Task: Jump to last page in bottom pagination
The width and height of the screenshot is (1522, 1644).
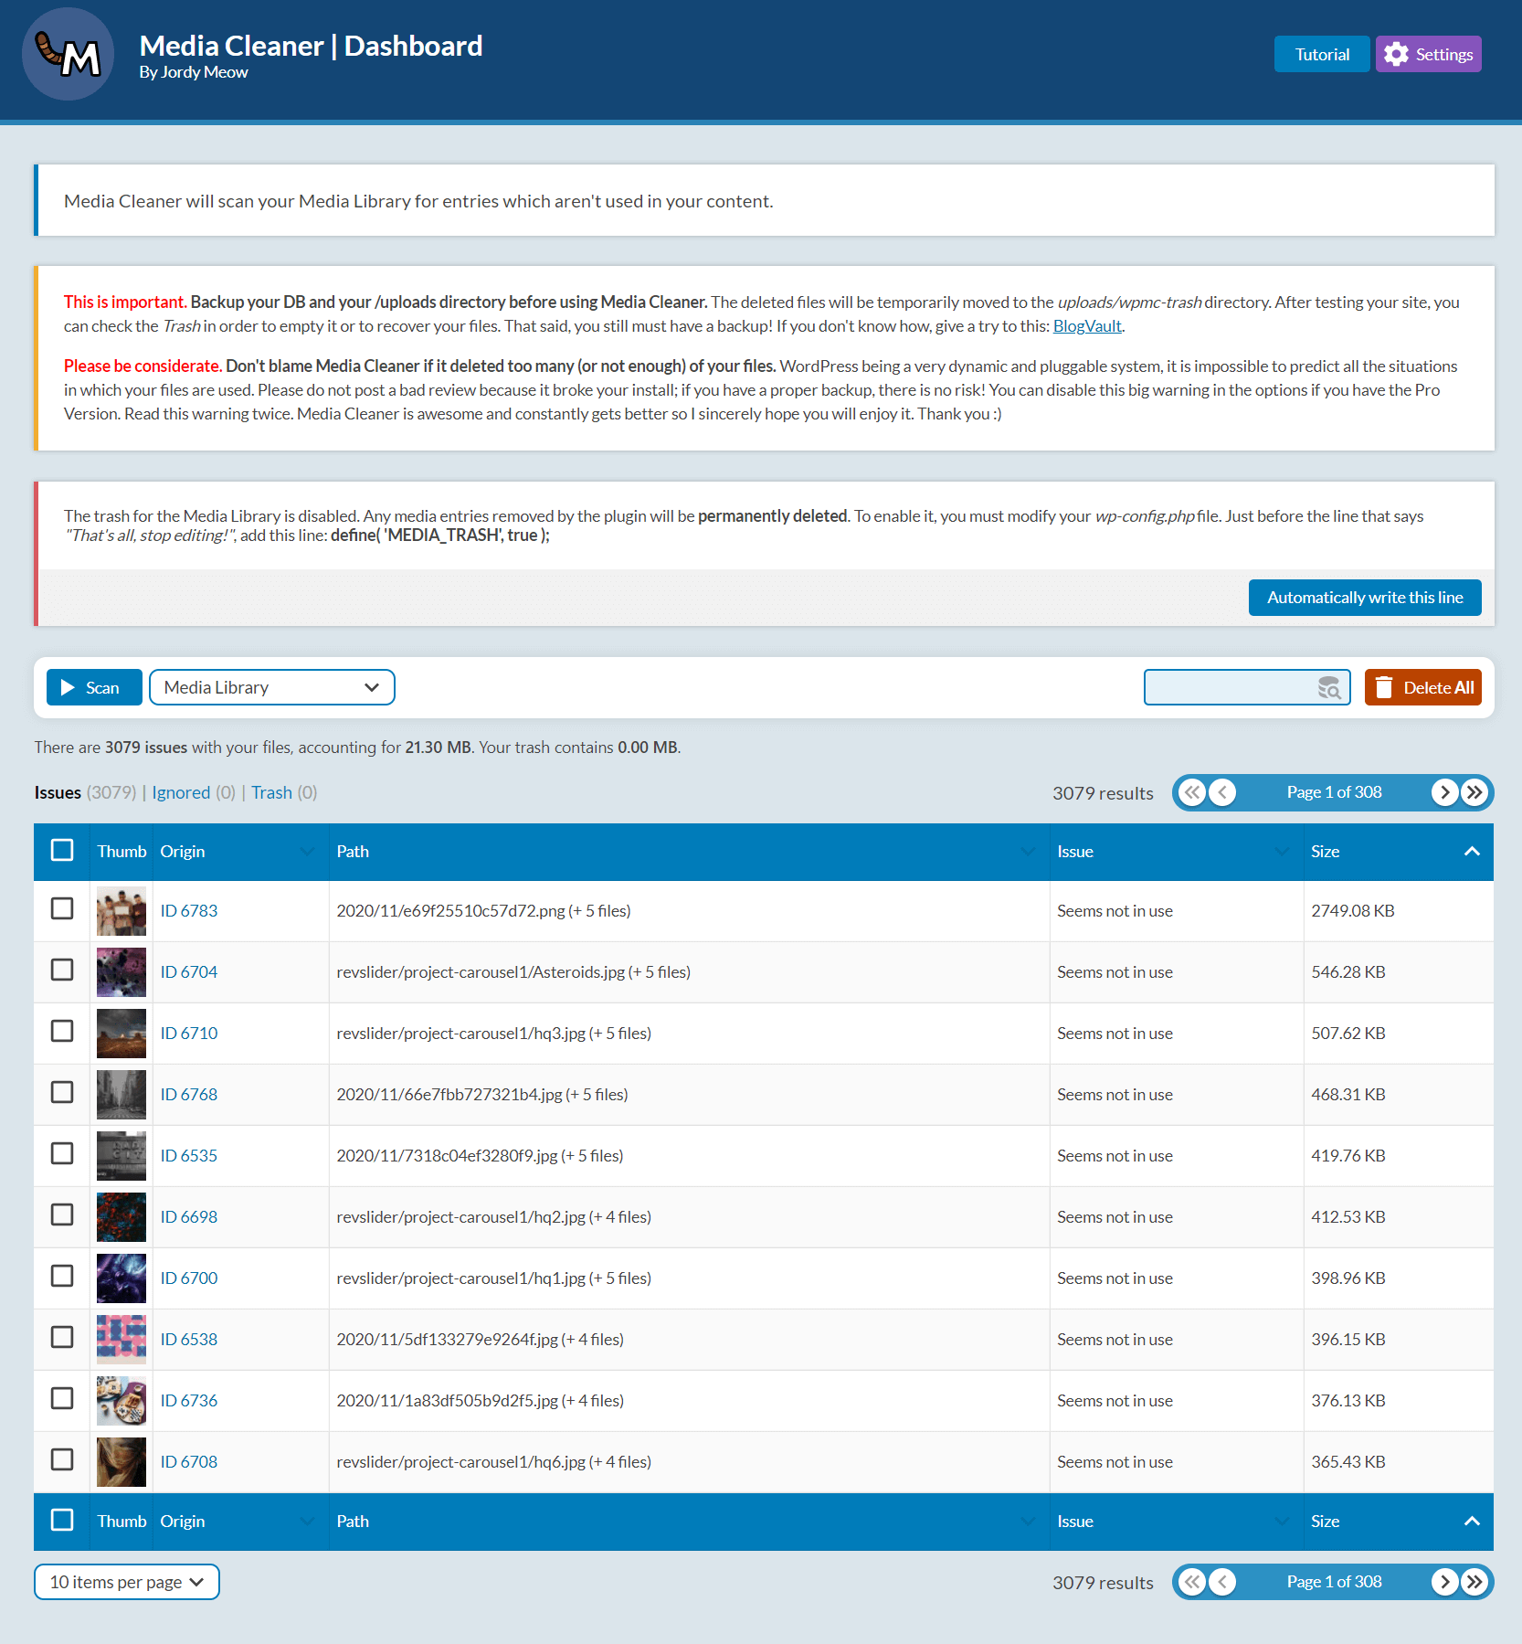Action: click(1474, 1582)
